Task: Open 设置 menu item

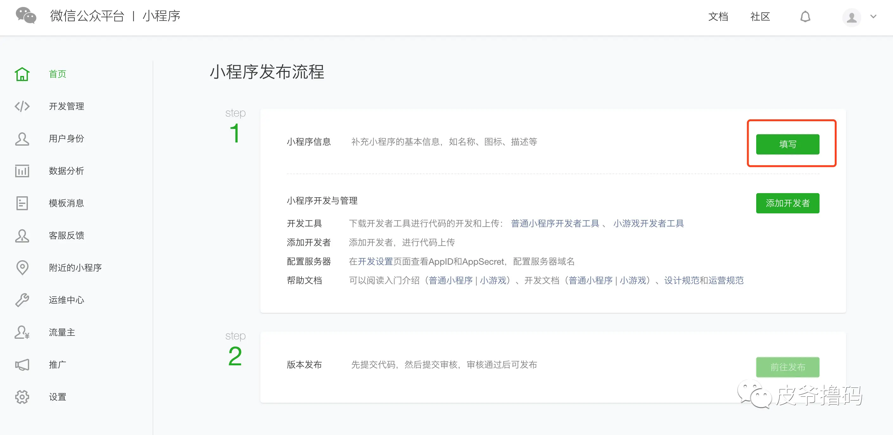Action: point(58,397)
